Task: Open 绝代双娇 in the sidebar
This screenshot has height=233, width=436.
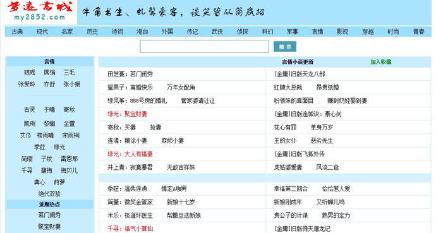Action: click(49, 194)
